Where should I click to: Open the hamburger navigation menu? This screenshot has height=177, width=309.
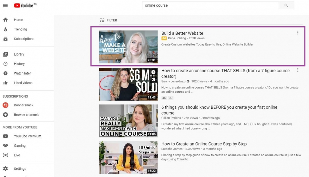click(x=5, y=5)
